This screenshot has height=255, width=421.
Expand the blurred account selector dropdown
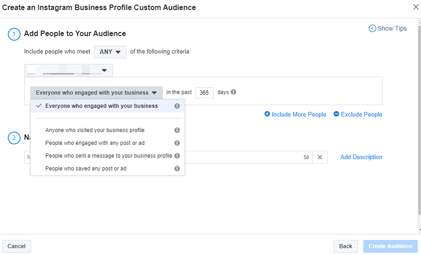click(x=69, y=70)
